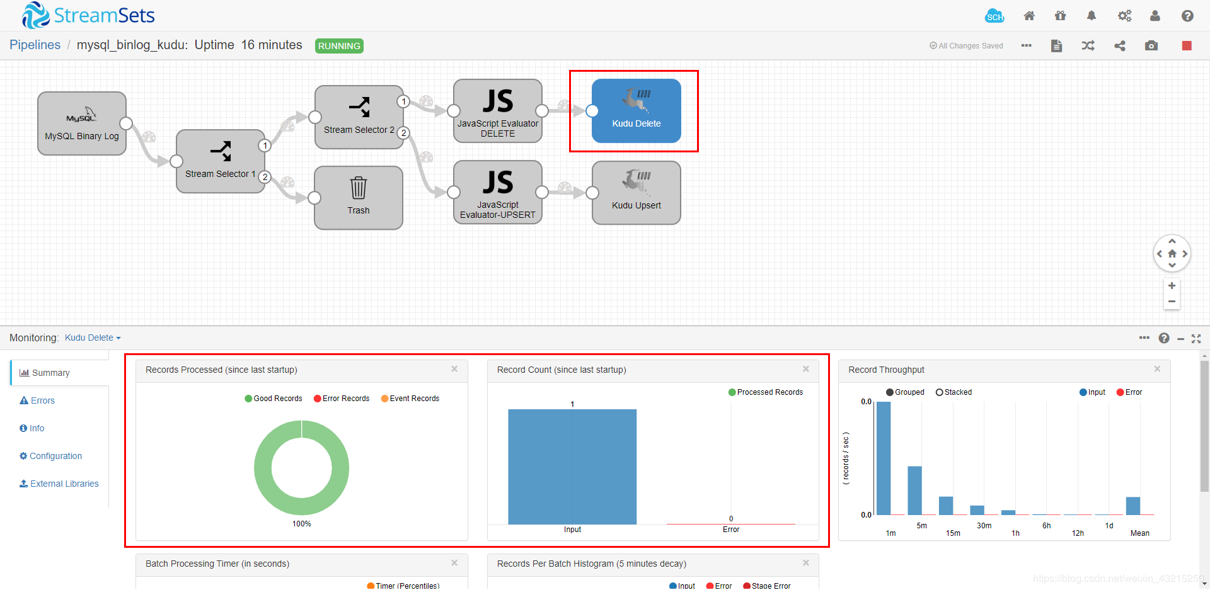Select the MySQL Binary Log origin
Viewport: 1210px width, 590px height.
pos(81,123)
